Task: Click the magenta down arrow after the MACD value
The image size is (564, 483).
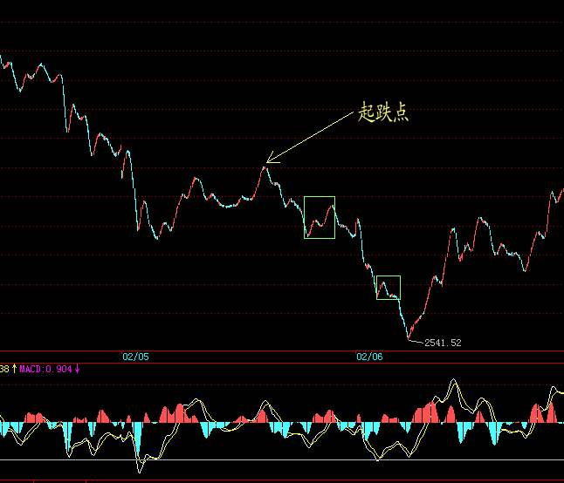Action: pos(77,369)
